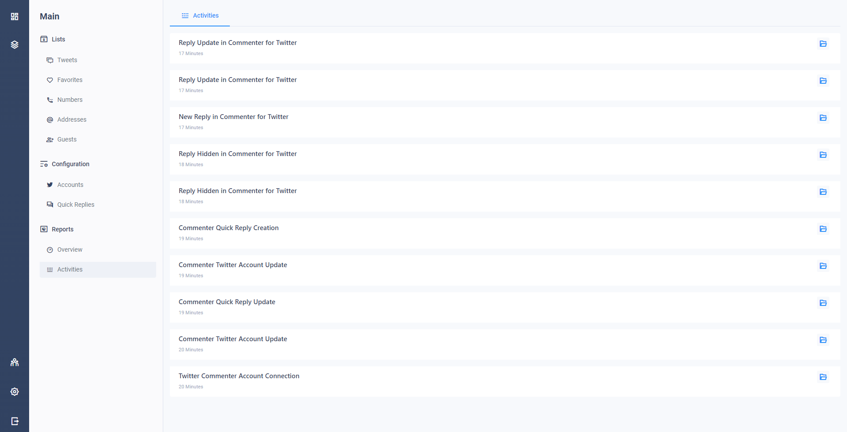Click the Lists section header

pyautogui.click(x=58, y=39)
